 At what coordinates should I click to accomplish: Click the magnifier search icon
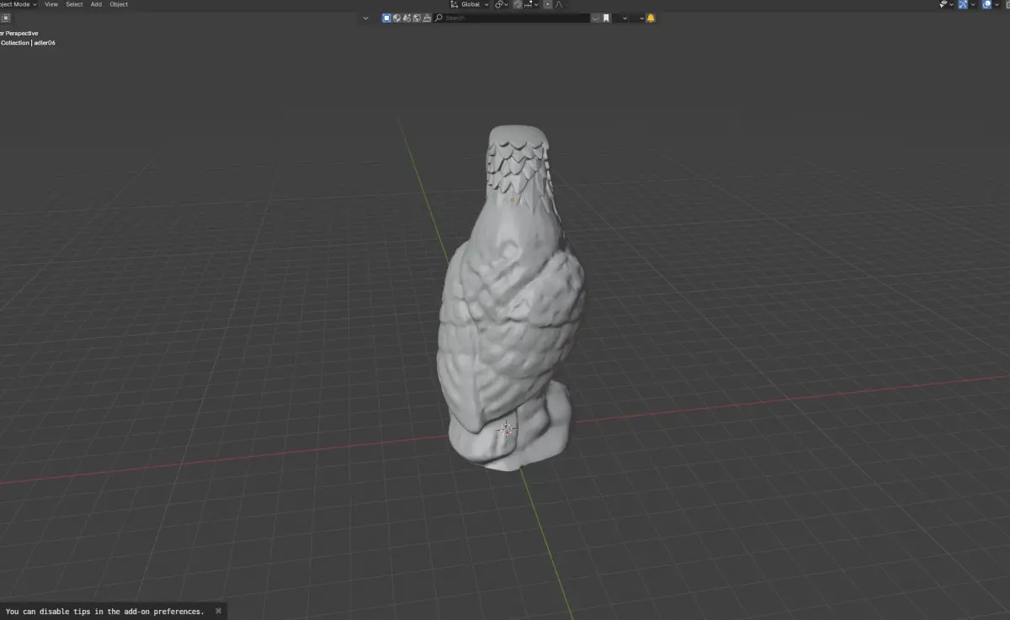[439, 18]
